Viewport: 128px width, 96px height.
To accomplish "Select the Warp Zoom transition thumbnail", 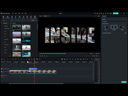I will (x=17, y=48).
